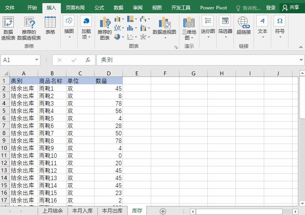This screenshot has width=305, height=215.
Task: Open the Text (文本) menu
Action: point(262,27)
